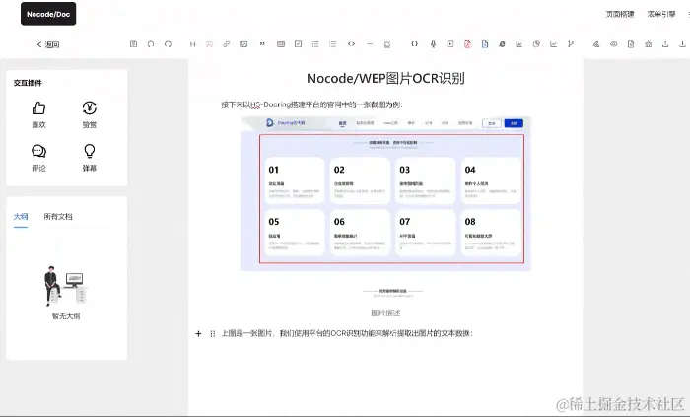Insert a line chart
This screenshot has width=690, height=417.
[x=554, y=44]
